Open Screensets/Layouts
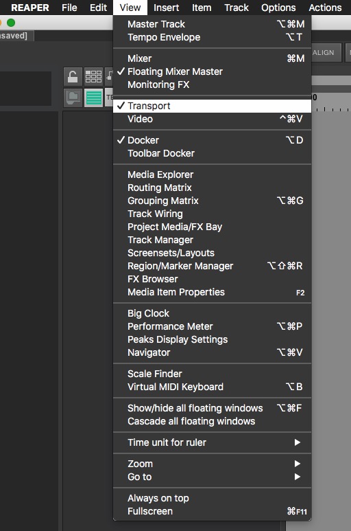Viewport: 351px width, 531px height. (x=212, y=253)
